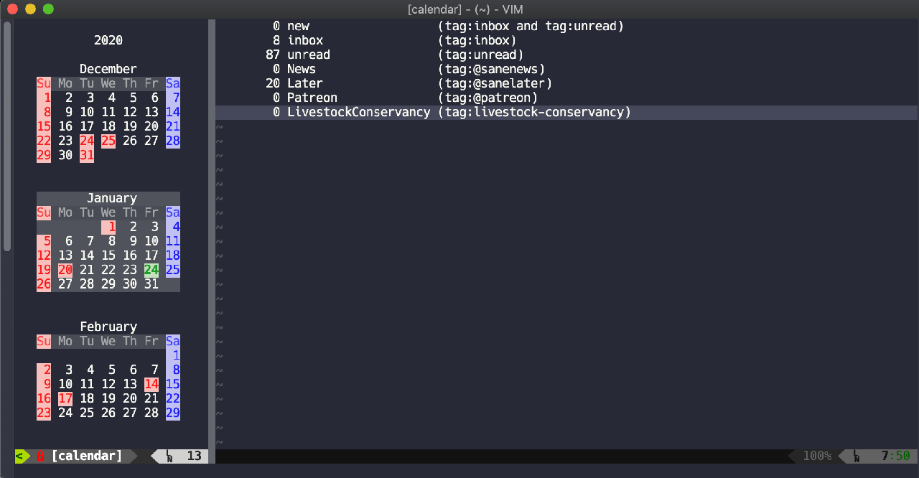Open the inbox saved search
Viewport: 919px width, 478px height.
click(x=305, y=40)
